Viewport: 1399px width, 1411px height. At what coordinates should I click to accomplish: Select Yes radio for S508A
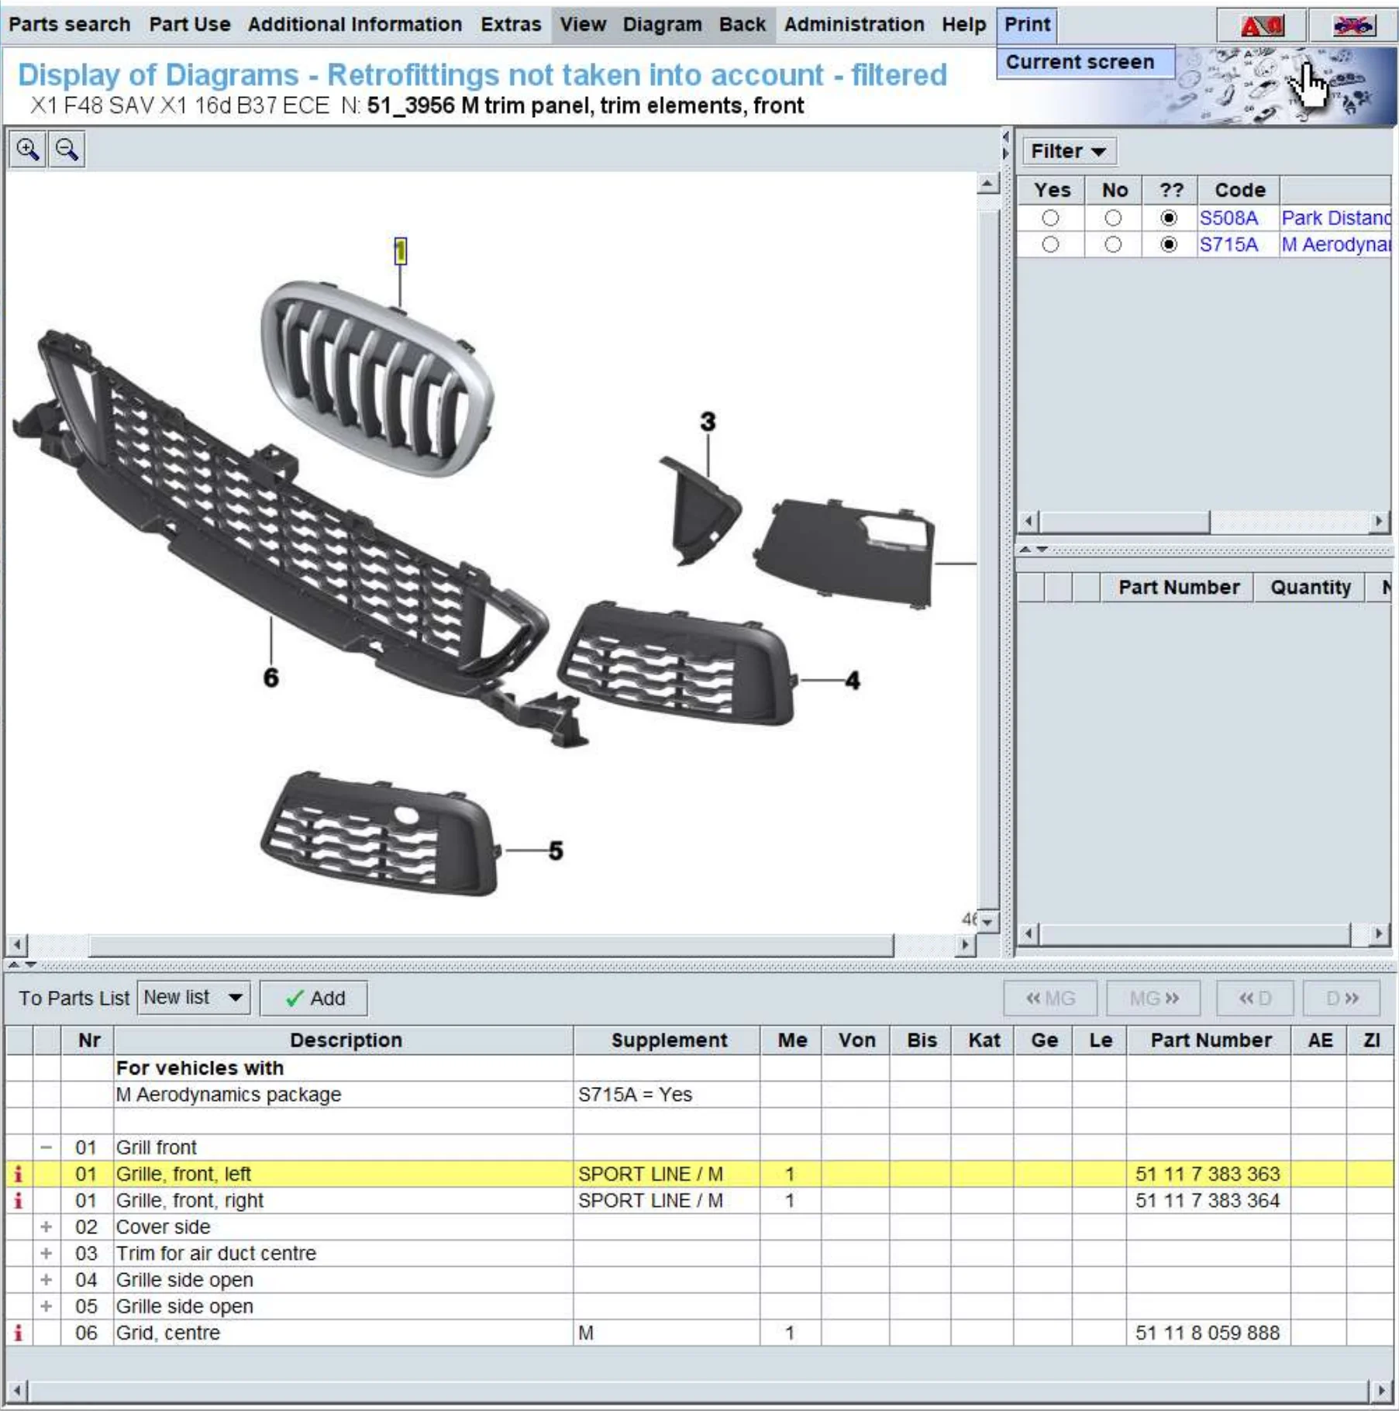(x=1050, y=218)
